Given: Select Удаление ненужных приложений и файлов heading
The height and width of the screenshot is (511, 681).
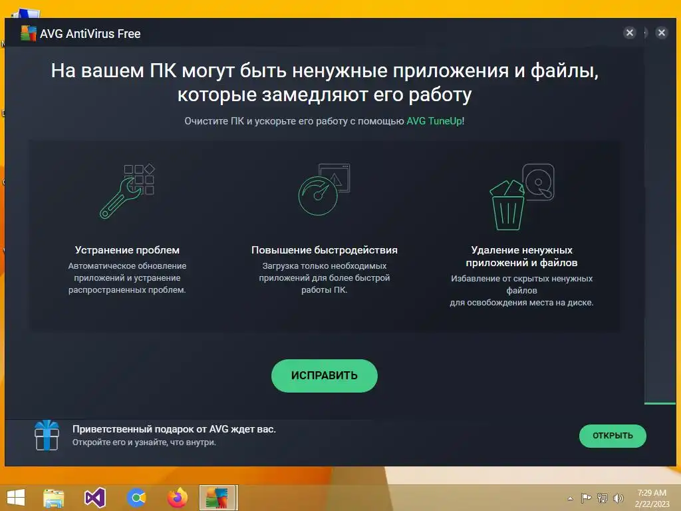Looking at the screenshot, I should 521,256.
